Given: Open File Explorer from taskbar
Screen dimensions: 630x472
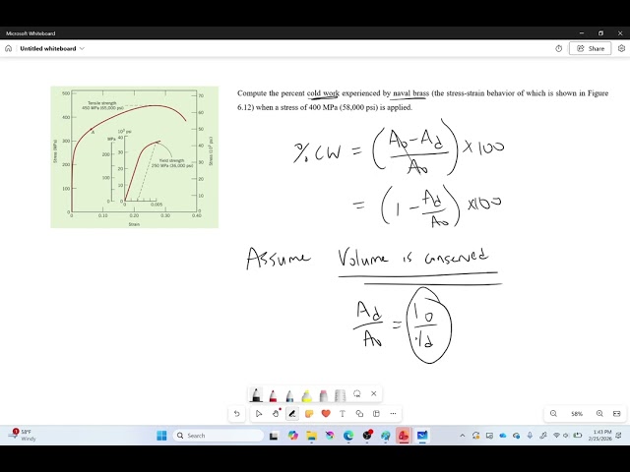Looking at the screenshot, I should click(x=311, y=436).
